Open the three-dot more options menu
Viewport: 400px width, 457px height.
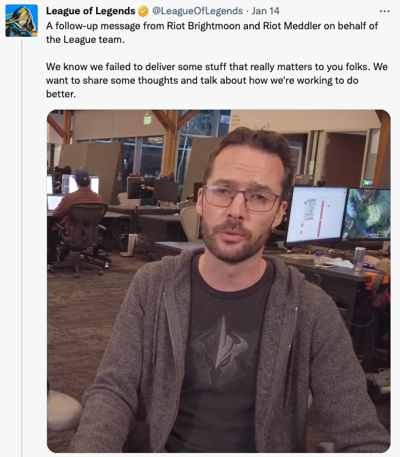pyautogui.click(x=384, y=12)
